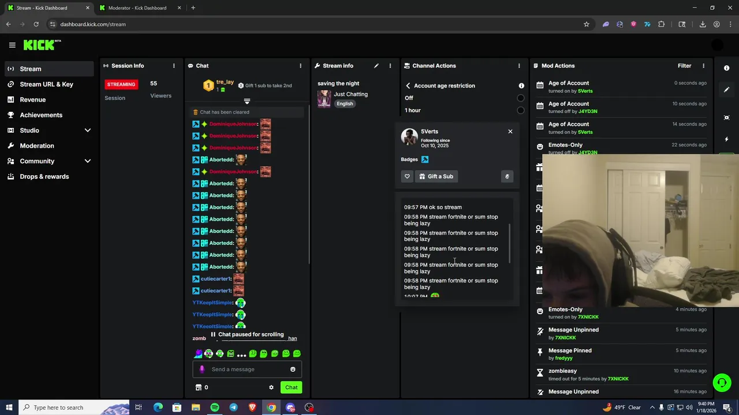The width and height of the screenshot is (739, 415).
Task: Expand the Studio section chevron
Action: click(x=88, y=130)
